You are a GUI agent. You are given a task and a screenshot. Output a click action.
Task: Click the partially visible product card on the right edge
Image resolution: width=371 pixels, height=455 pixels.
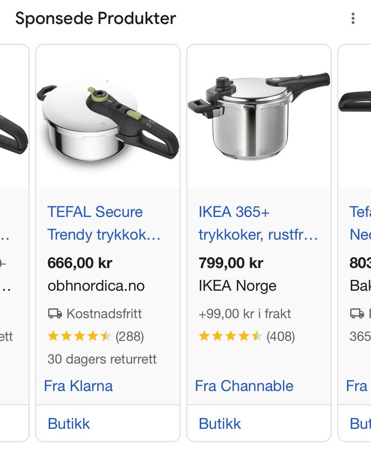(x=354, y=243)
